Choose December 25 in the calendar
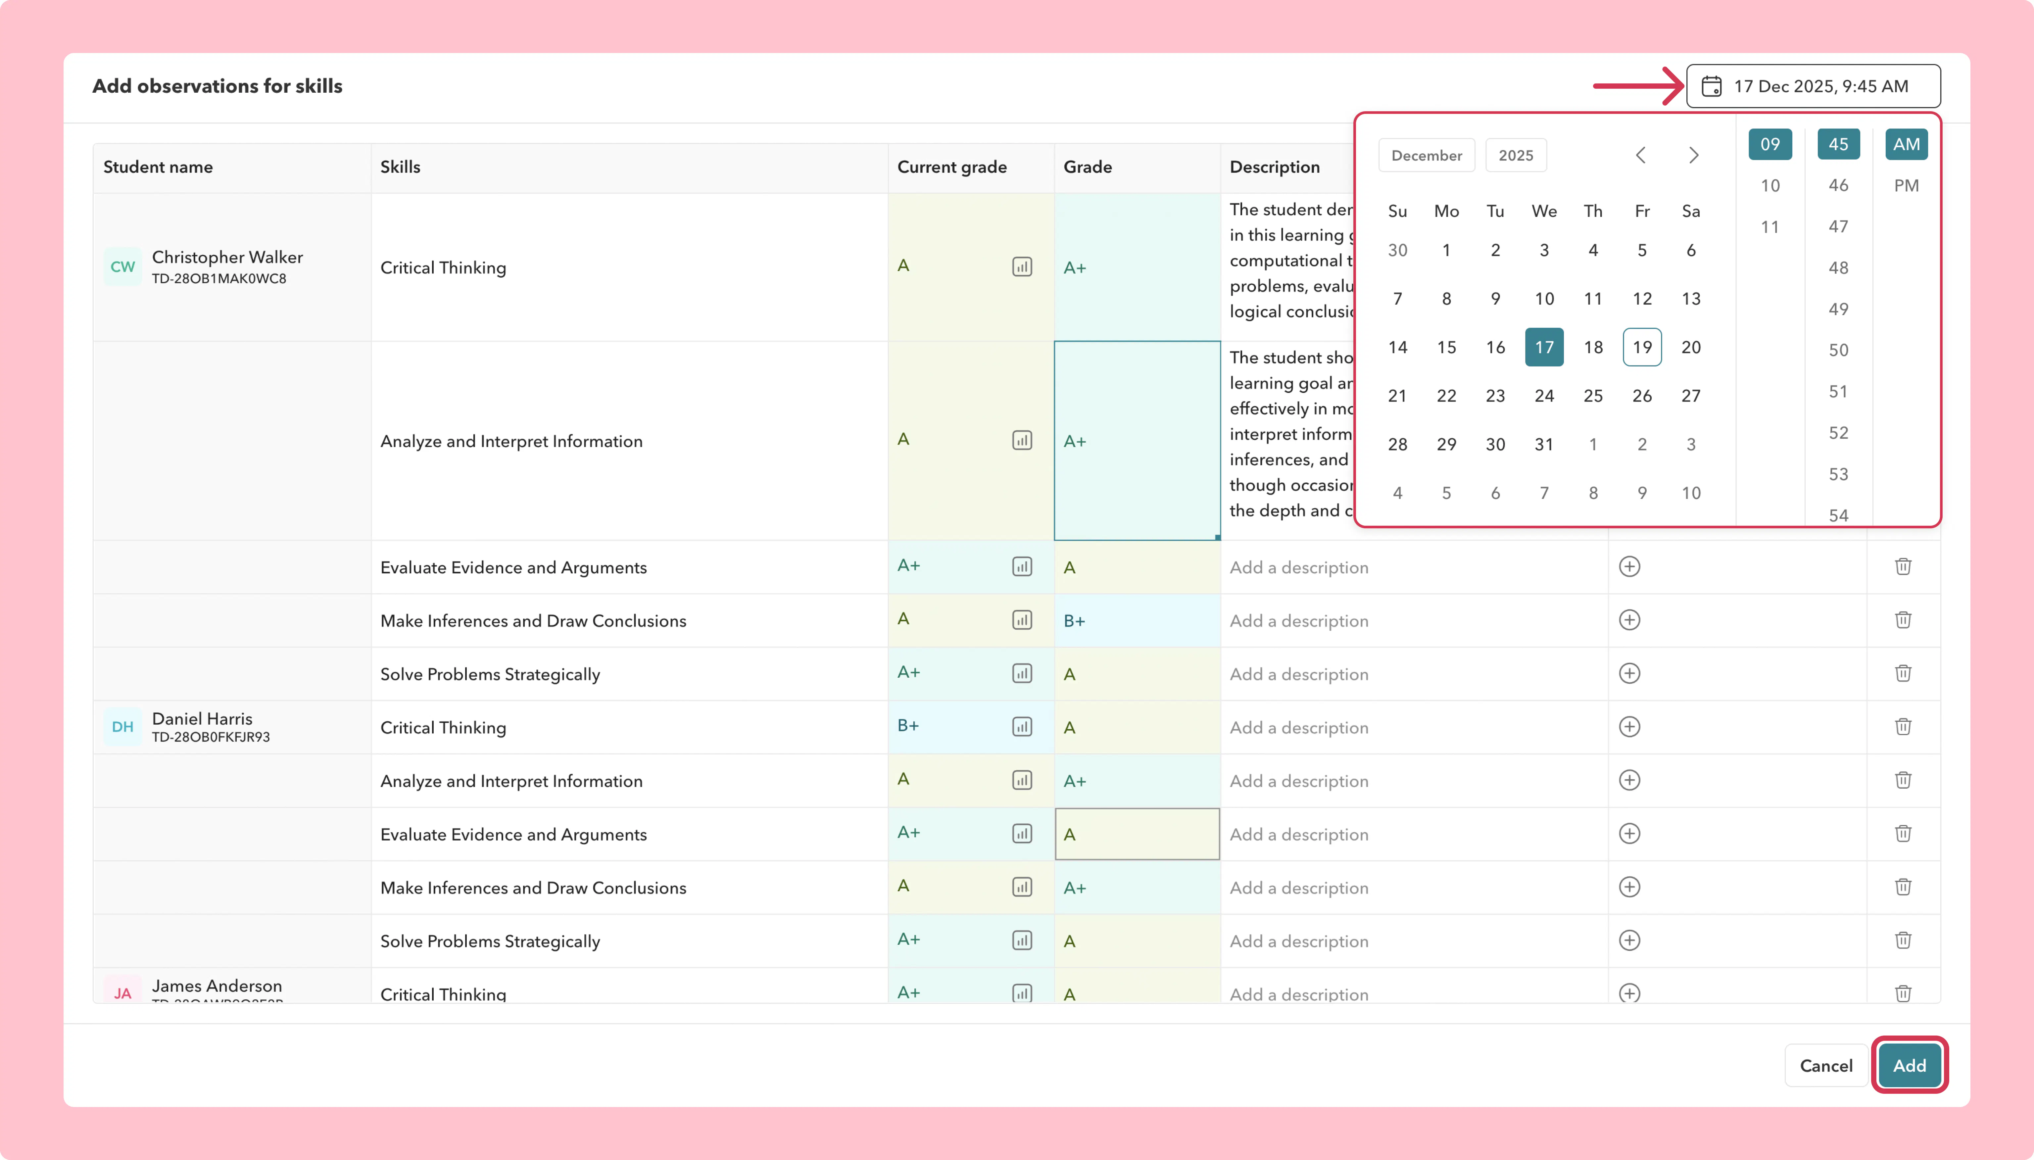This screenshot has height=1160, width=2034. [1593, 396]
